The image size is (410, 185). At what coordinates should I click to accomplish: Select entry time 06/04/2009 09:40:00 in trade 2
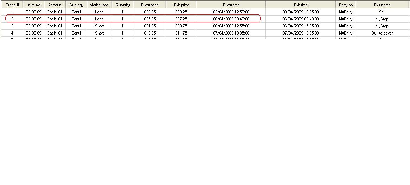[231, 19]
